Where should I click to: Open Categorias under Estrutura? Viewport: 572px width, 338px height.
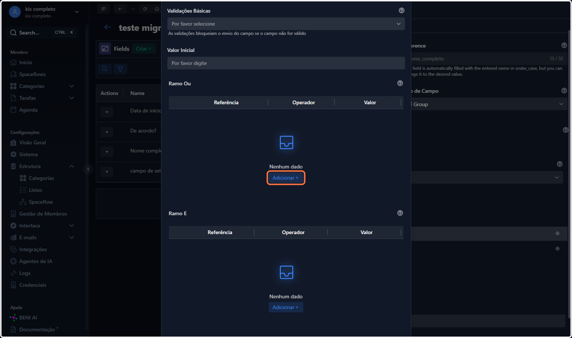(x=41, y=178)
